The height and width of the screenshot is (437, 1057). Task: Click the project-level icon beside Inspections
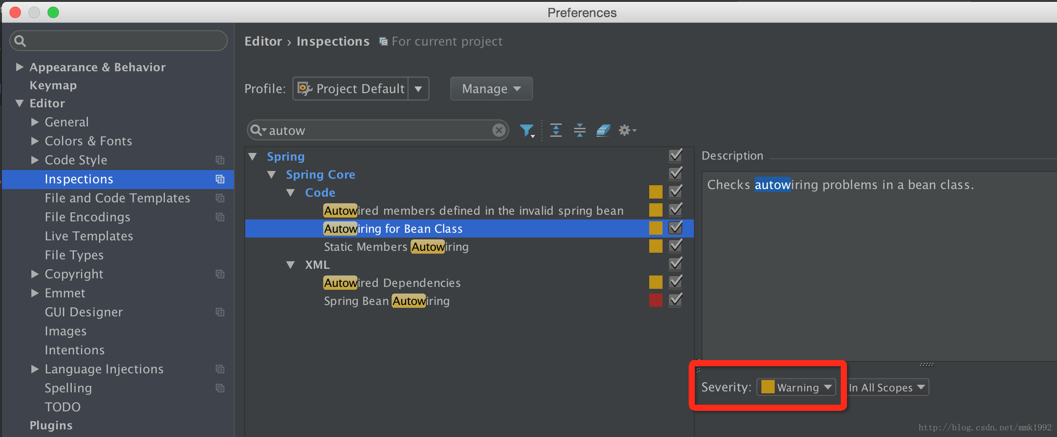(220, 179)
